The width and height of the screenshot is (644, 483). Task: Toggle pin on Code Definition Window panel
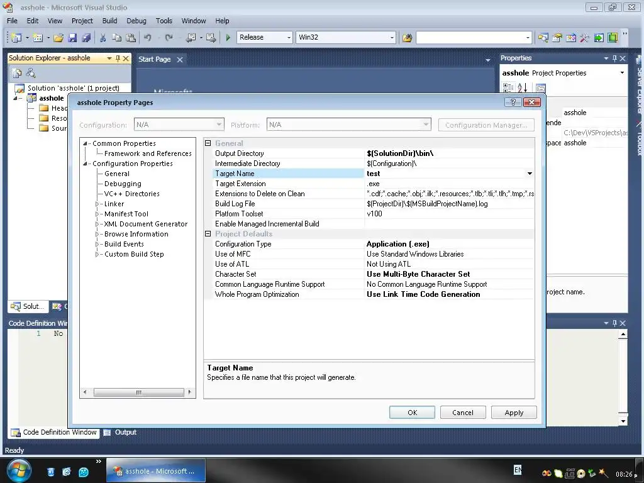614,323
